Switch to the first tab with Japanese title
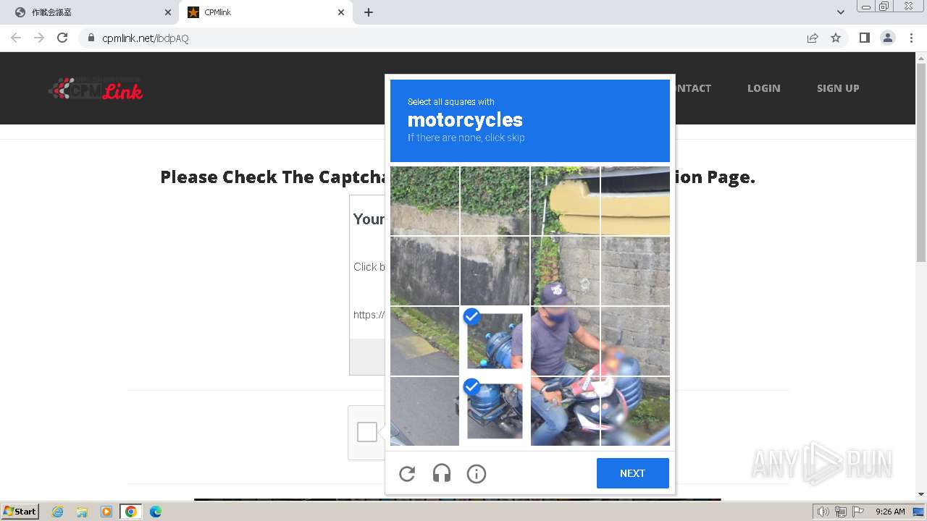 coord(92,12)
